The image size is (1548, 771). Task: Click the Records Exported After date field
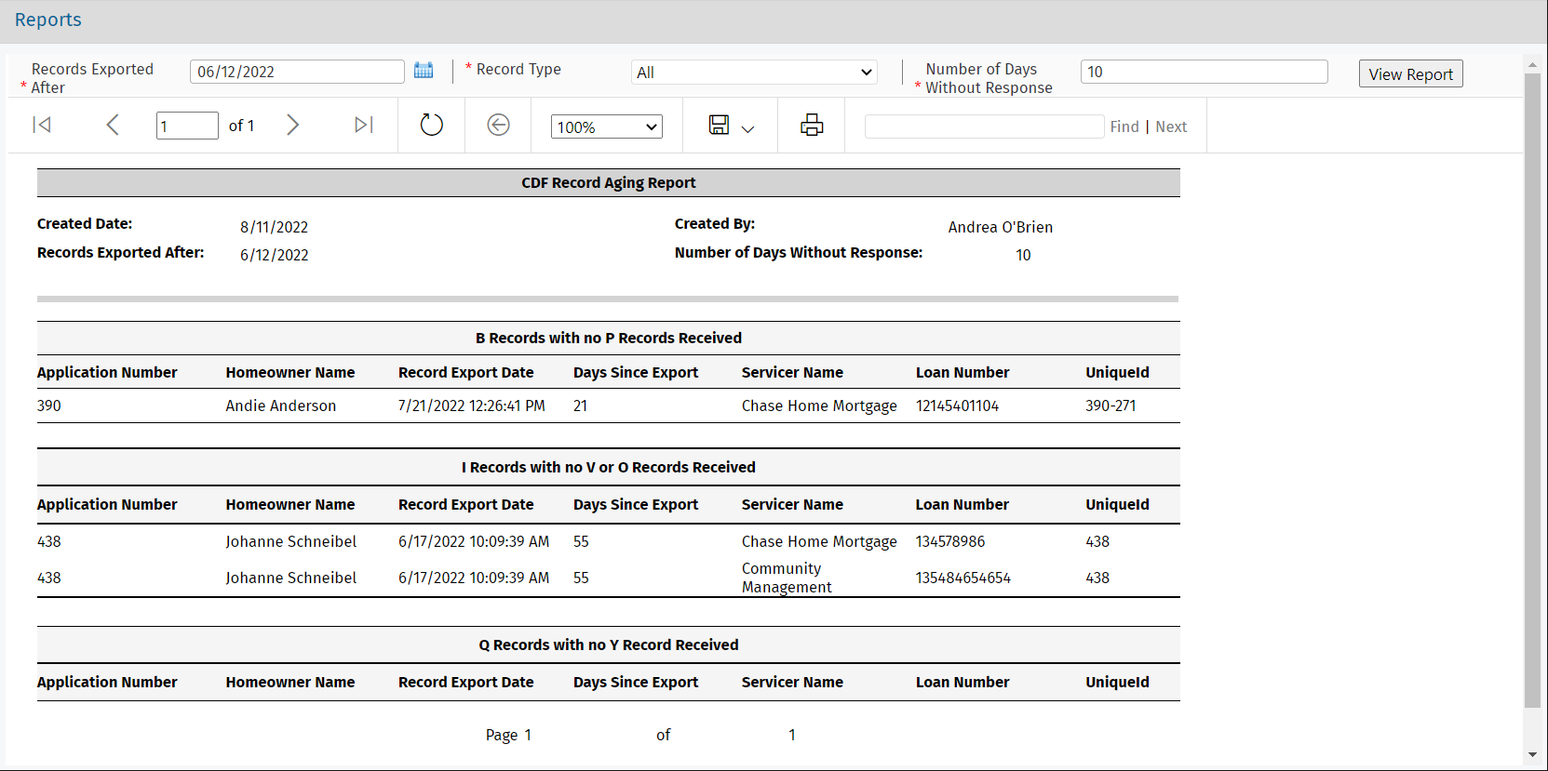(296, 72)
